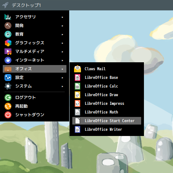
Task: Expand the 開発 submenu arrow
Action: point(62,26)
